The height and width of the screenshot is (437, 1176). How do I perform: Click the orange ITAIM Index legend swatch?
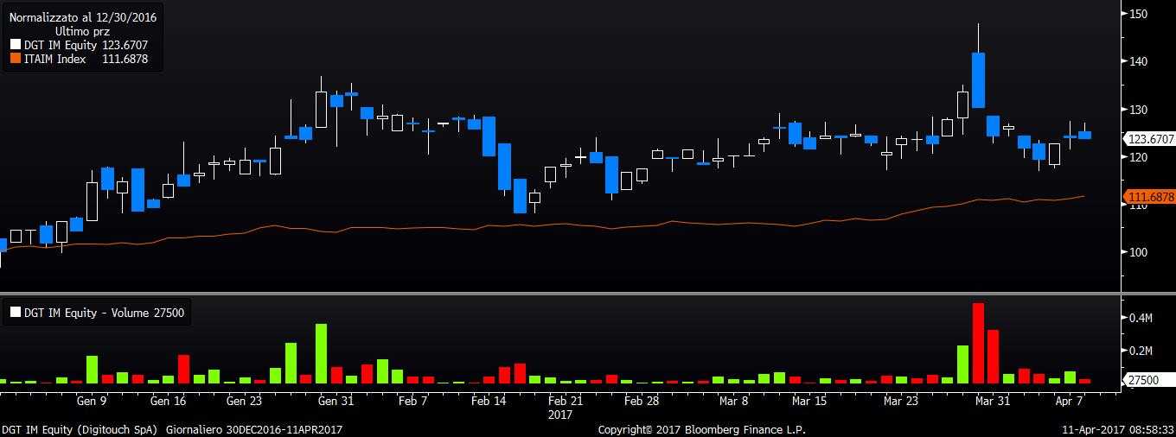click(15, 60)
